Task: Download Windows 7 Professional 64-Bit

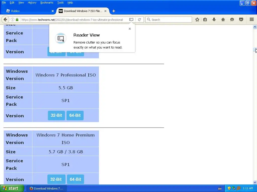Action: point(75,115)
